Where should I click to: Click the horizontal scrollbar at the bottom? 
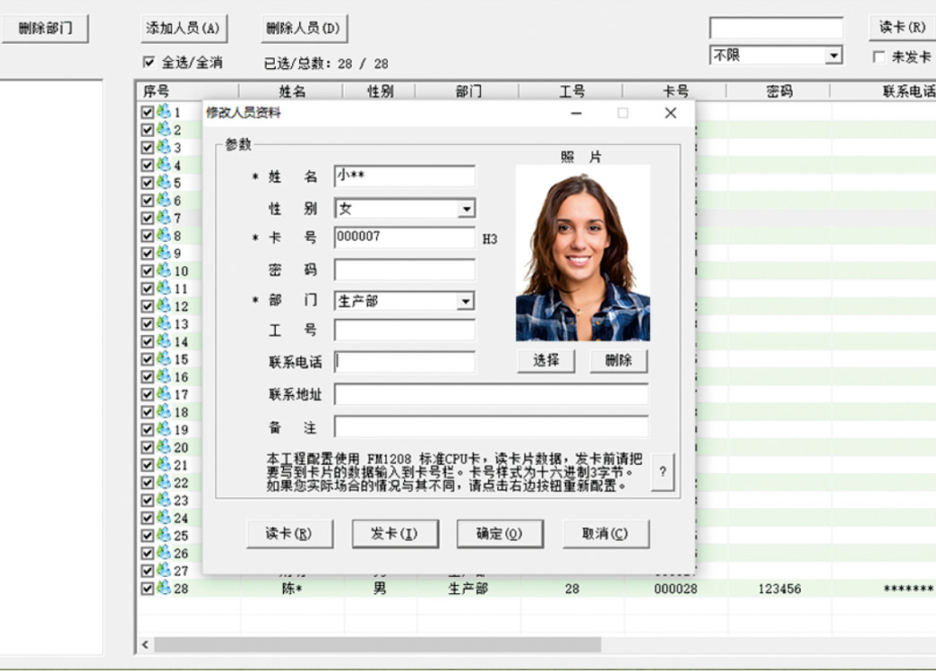[x=376, y=645]
